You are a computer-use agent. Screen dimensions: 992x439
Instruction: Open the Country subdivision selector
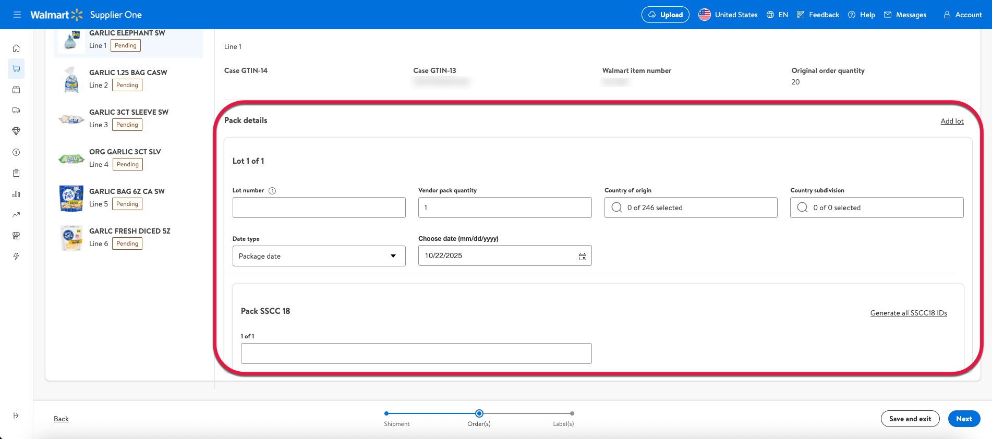point(876,208)
